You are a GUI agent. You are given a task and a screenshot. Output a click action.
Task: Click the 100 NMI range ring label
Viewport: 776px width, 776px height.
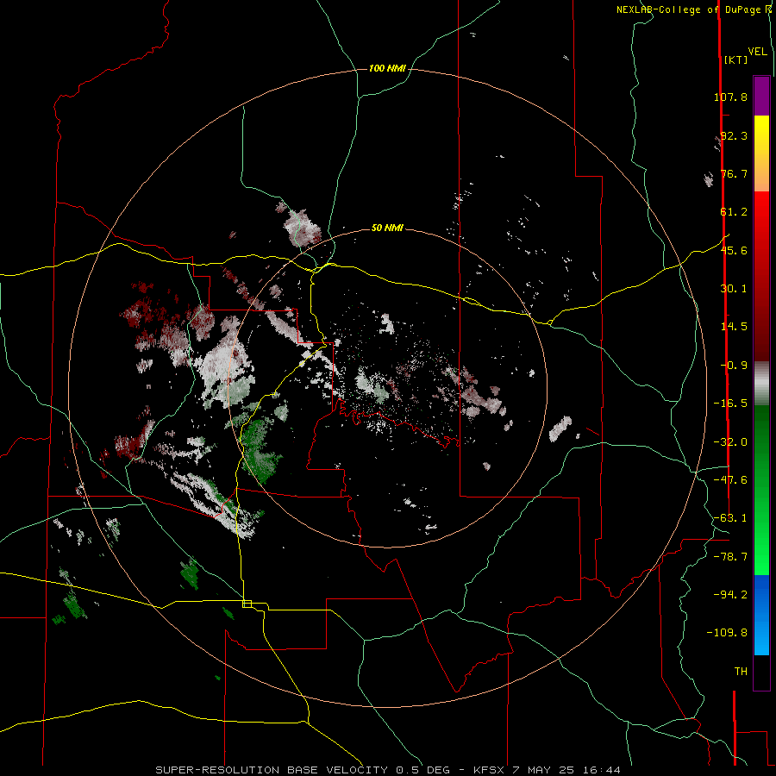387,68
